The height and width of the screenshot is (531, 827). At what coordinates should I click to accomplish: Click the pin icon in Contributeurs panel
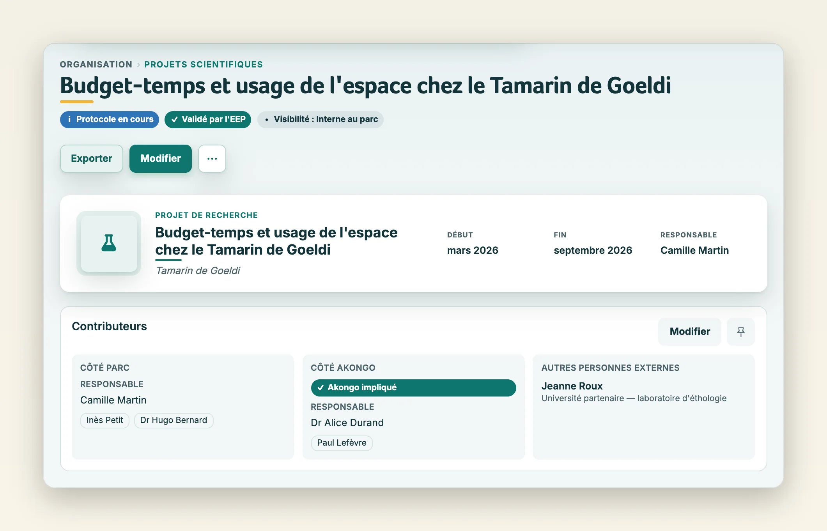741,332
